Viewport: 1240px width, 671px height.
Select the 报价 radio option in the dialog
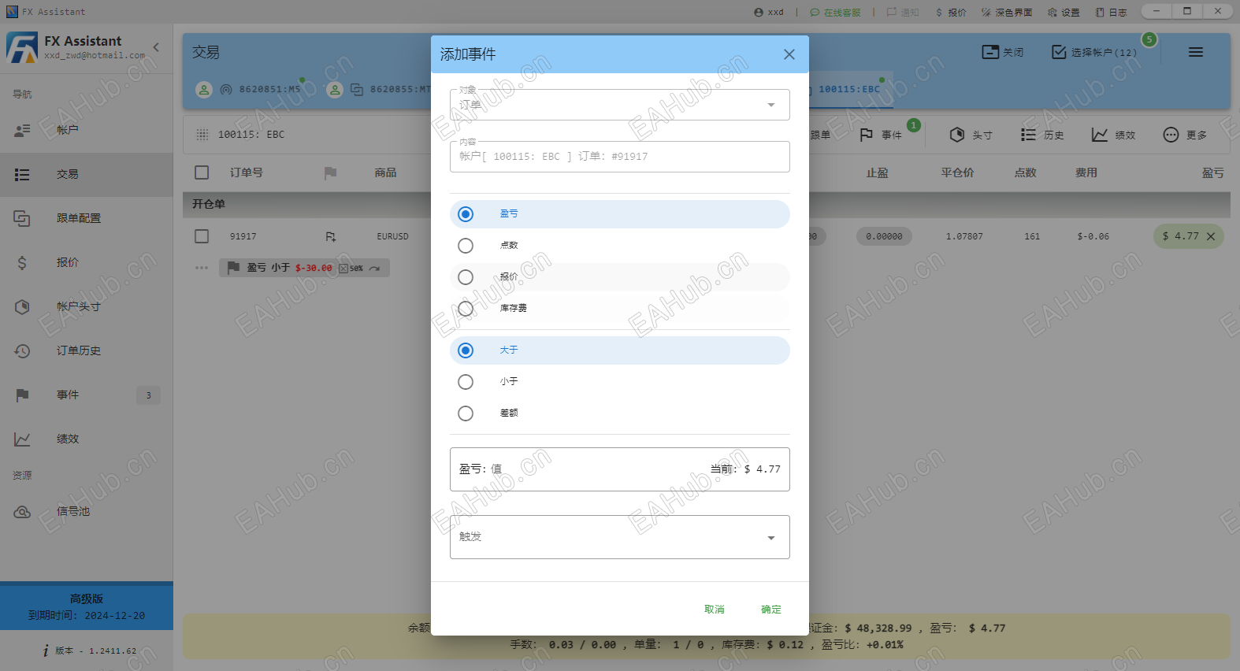pos(620,277)
